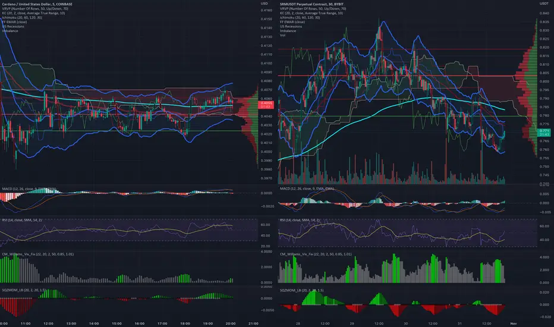The image size is (554, 327).
Task: Click SQZMOM_LB label on Cardano chart
Action: click(24, 290)
